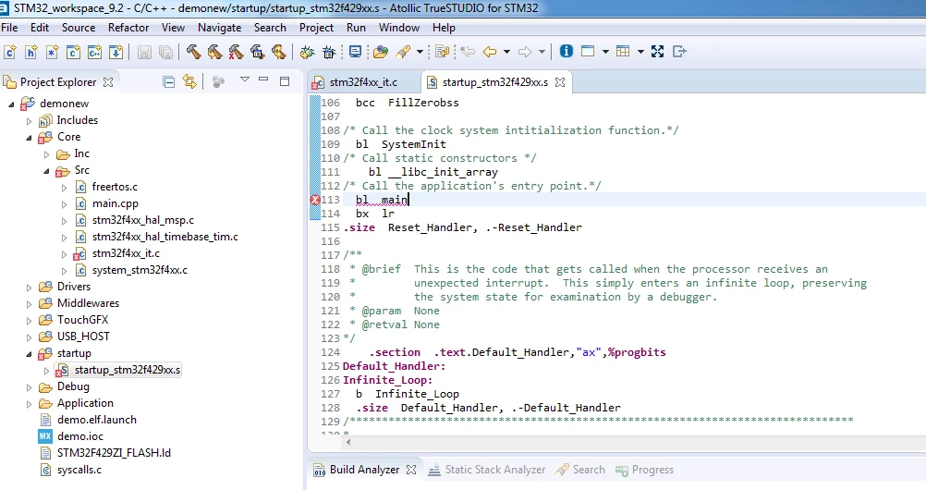Screen dimensions: 926x490
Task: Click the disabled Save icon
Action: click(x=144, y=52)
